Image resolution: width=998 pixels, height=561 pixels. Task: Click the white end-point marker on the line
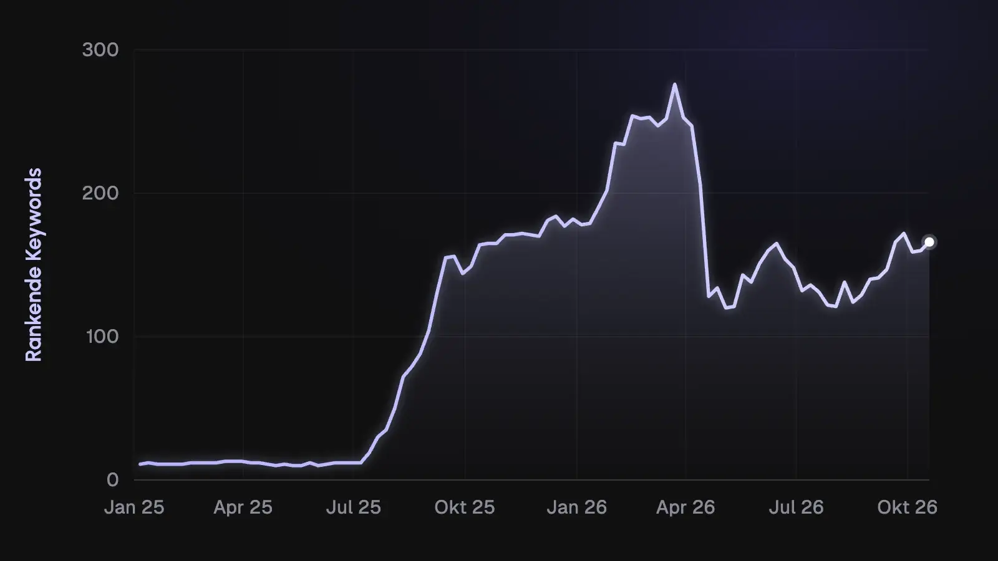pos(929,242)
